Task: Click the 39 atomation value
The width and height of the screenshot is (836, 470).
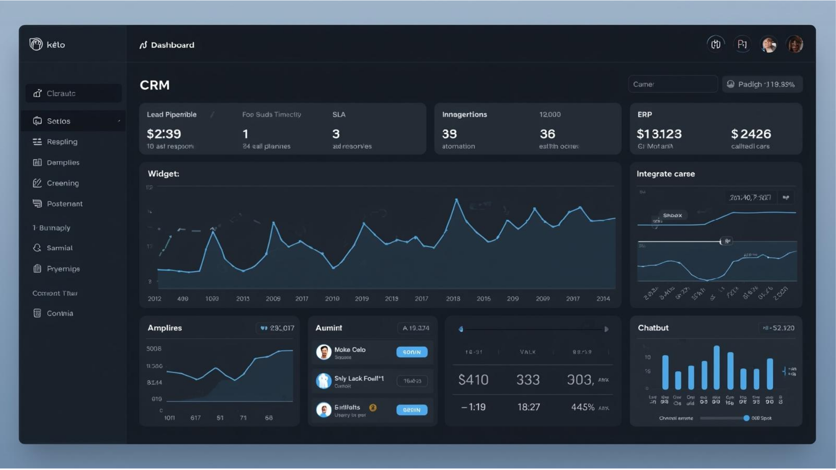Action: [449, 134]
